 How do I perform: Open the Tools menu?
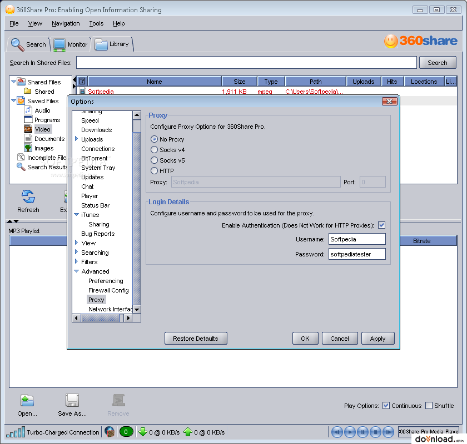pos(96,23)
